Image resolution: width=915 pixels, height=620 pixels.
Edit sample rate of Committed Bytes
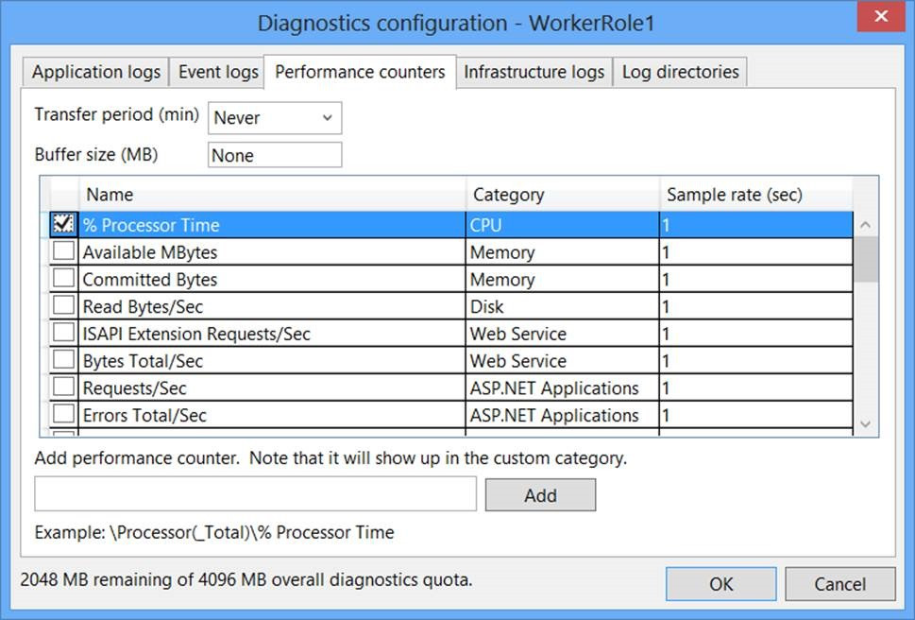click(756, 279)
